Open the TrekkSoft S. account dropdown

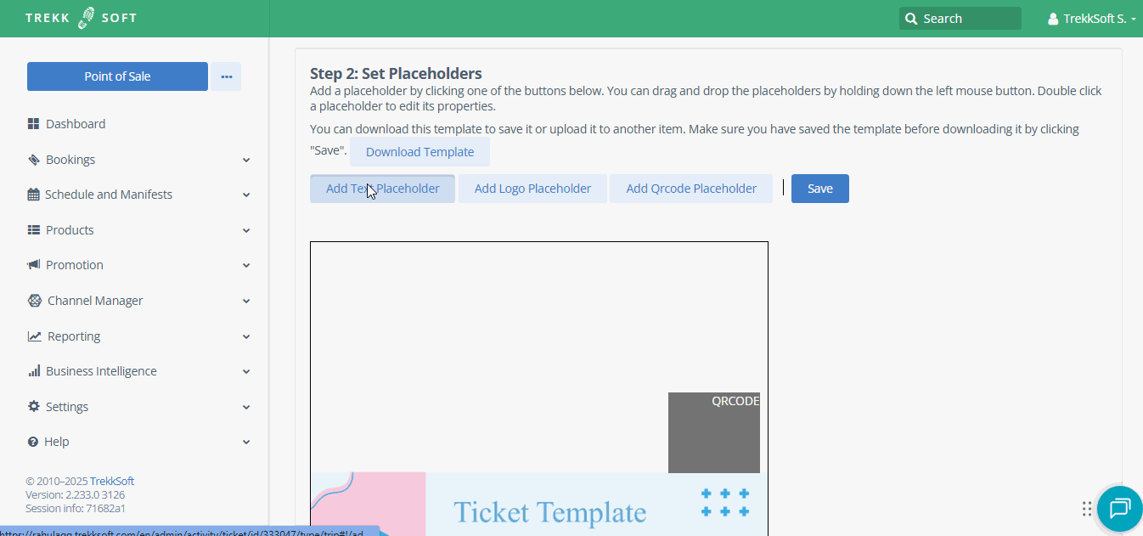tap(1093, 18)
